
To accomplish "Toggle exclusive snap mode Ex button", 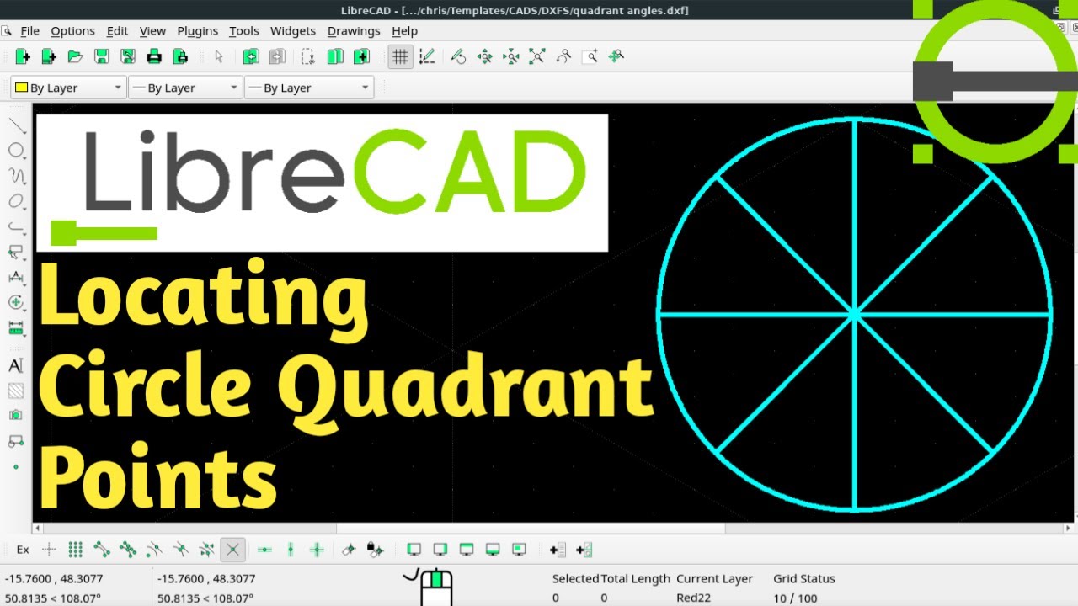I will tap(23, 550).
